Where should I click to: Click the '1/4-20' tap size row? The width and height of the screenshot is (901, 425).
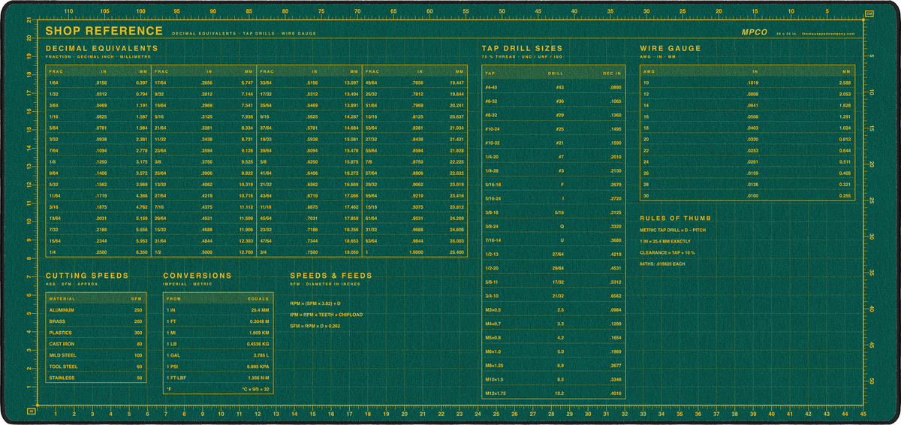(553, 157)
